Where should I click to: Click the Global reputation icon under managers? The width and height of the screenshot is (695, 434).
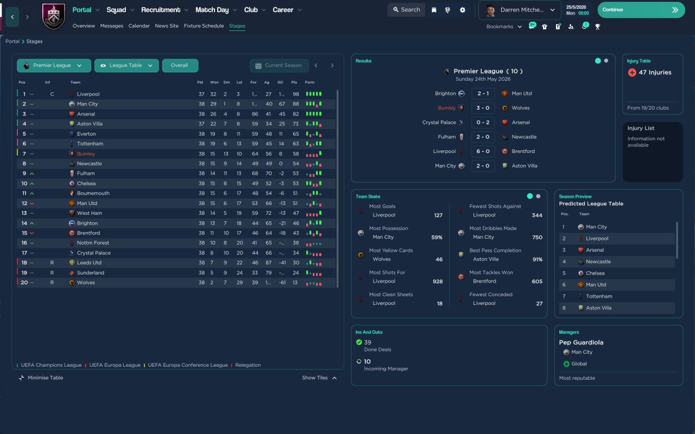point(566,363)
